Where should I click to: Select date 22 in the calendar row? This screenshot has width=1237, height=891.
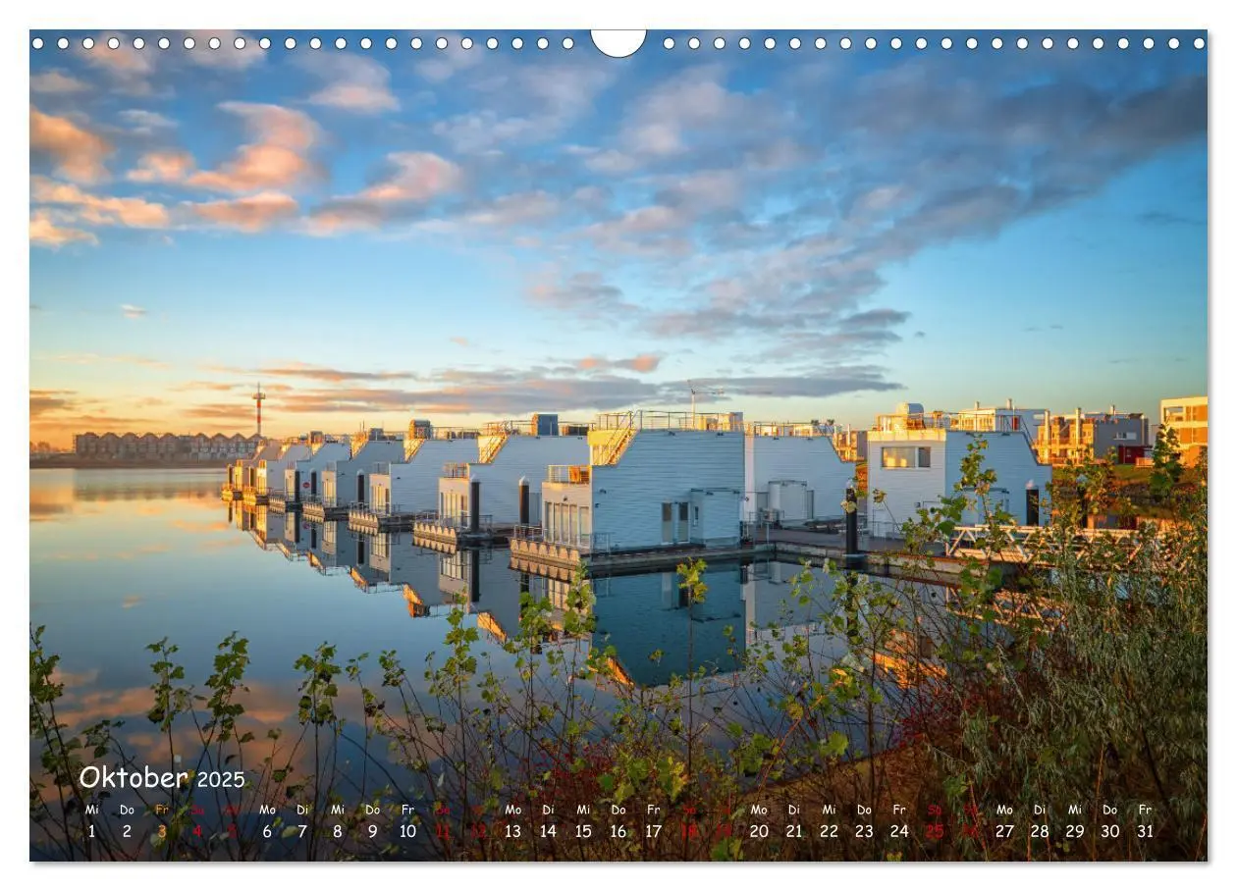point(829,831)
